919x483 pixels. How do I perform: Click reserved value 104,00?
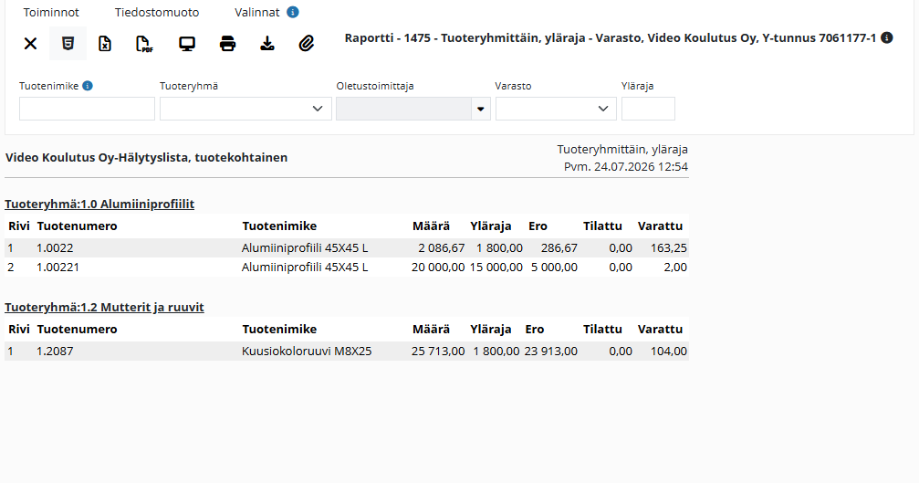click(669, 352)
